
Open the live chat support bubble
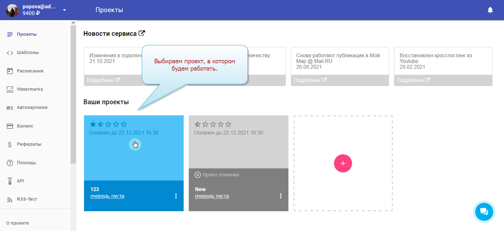click(484, 212)
